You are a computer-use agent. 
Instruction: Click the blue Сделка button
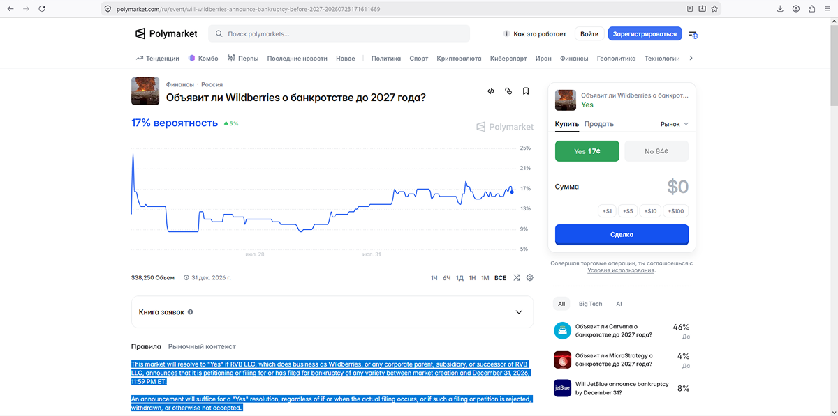(622, 234)
